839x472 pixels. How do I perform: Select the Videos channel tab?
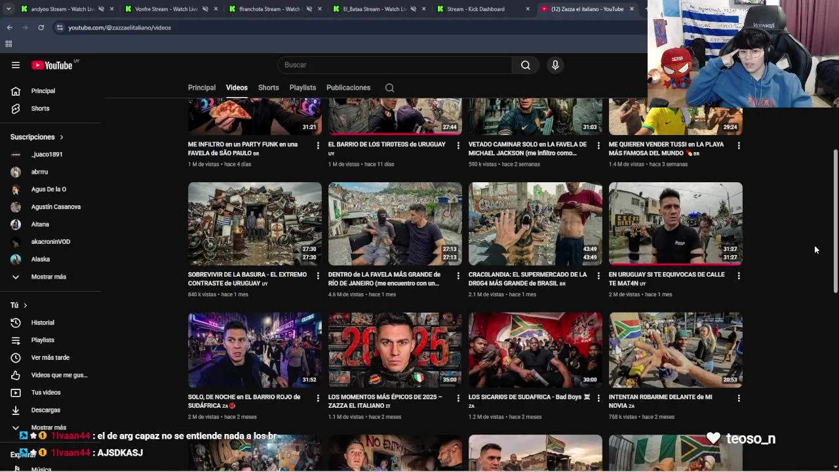click(x=237, y=88)
